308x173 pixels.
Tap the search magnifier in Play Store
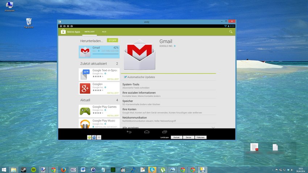231,31
